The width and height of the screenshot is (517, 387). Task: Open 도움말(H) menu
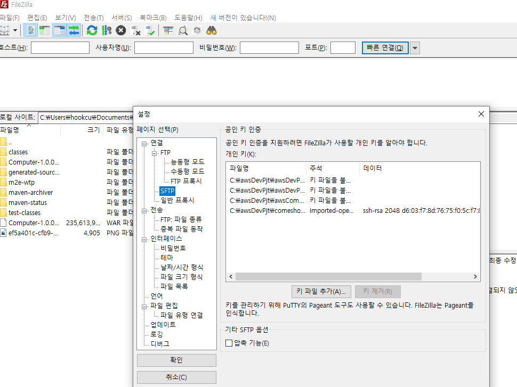coord(188,18)
